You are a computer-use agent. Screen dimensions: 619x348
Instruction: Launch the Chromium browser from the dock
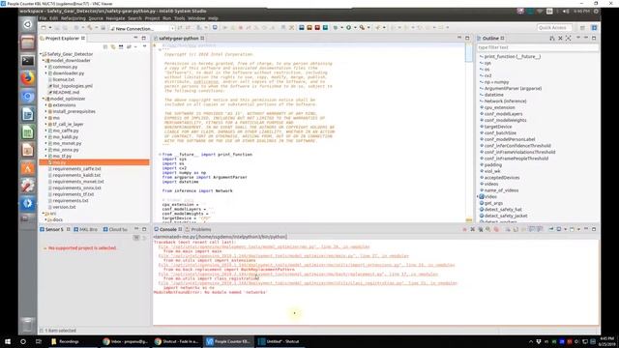pos(28,97)
